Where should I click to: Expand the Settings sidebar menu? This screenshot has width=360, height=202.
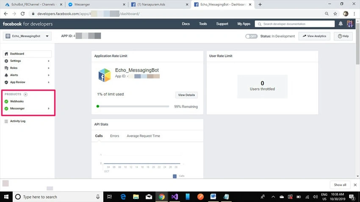click(x=27, y=61)
